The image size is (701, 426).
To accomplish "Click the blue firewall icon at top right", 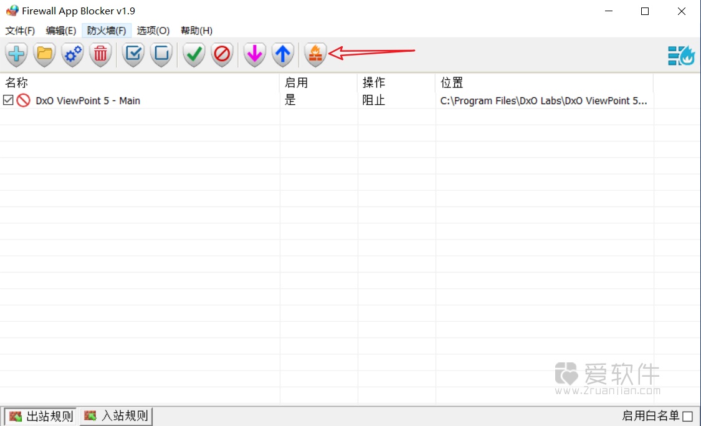I will pos(682,55).
